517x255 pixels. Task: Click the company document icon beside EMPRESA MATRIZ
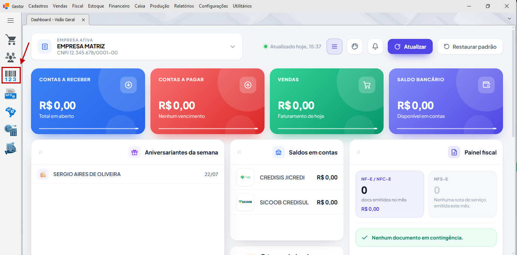point(45,46)
